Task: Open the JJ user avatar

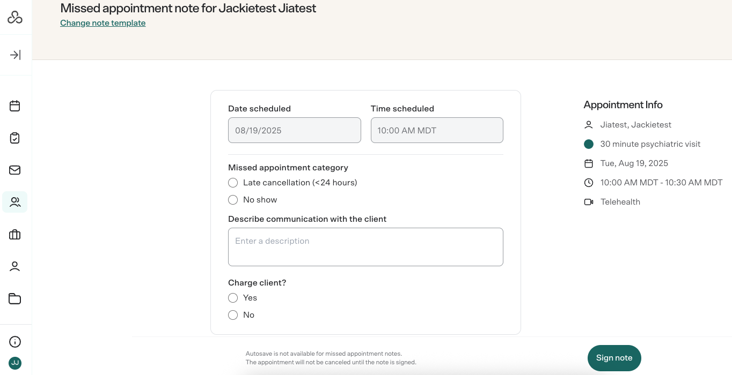Action: [x=15, y=363]
